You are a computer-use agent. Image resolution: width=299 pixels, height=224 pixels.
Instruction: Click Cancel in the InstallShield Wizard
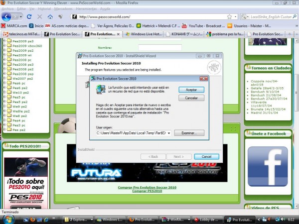coord(206,157)
